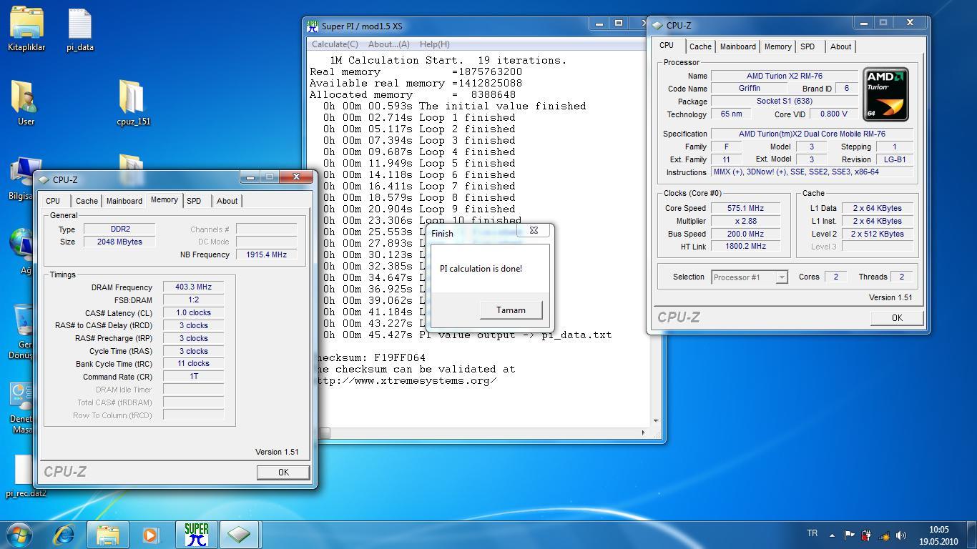This screenshot has width=977, height=549.
Task: Click the DDR2 memory type value
Action: [119, 229]
